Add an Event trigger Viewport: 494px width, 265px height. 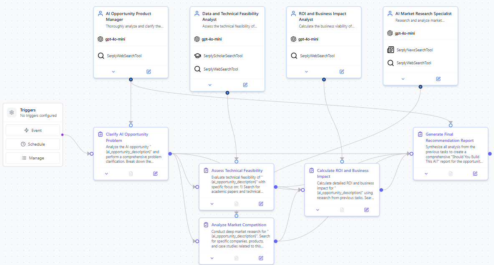[x=33, y=130]
